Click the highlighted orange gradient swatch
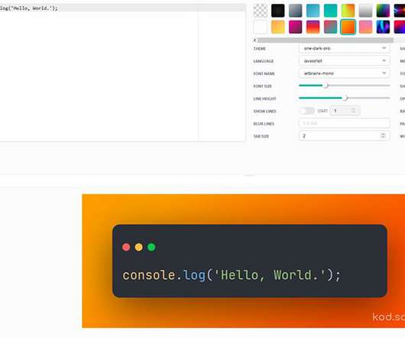 coord(348,27)
